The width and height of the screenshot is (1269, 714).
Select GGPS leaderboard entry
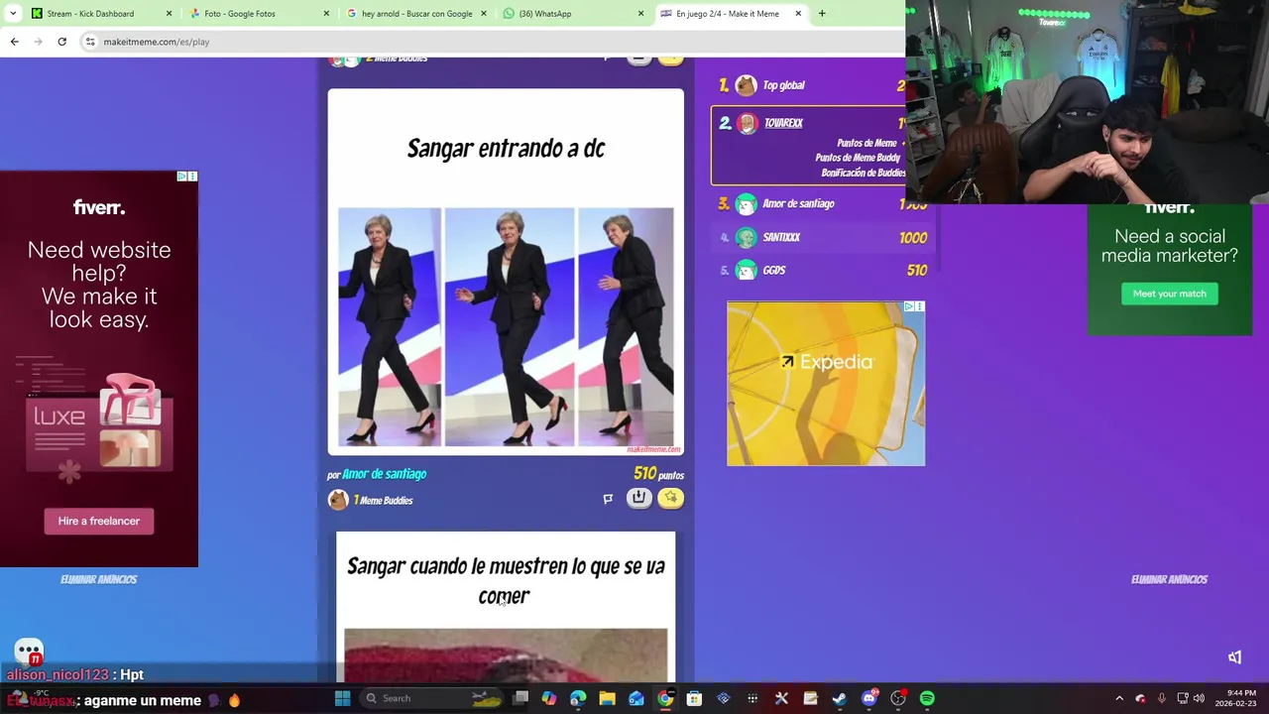click(823, 270)
